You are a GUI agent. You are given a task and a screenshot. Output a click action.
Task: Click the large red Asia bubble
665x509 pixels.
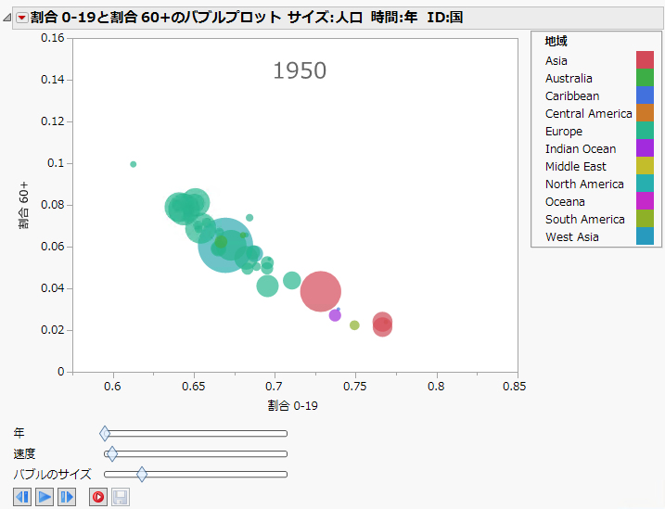coord(321,291)
